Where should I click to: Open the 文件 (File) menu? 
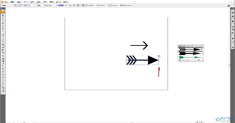point(6,2)
